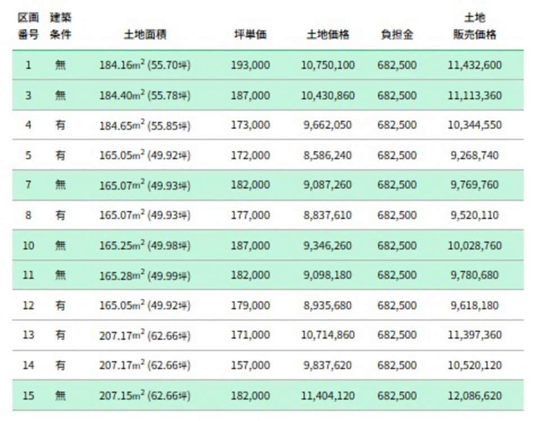The image size is (535, 421).
Task: Click the land area 184.40m² cell
Action: [145, 95]
